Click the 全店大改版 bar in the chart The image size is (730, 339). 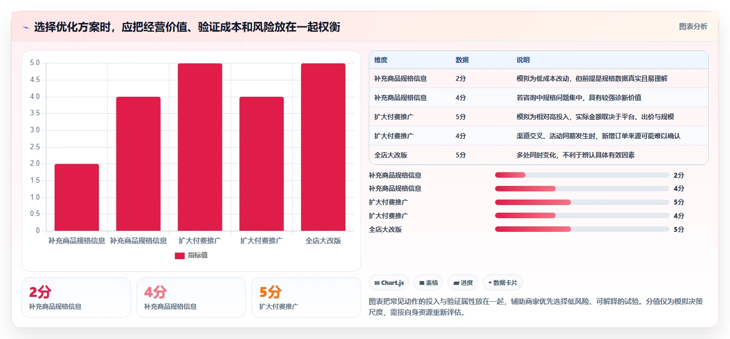(323, 147)
